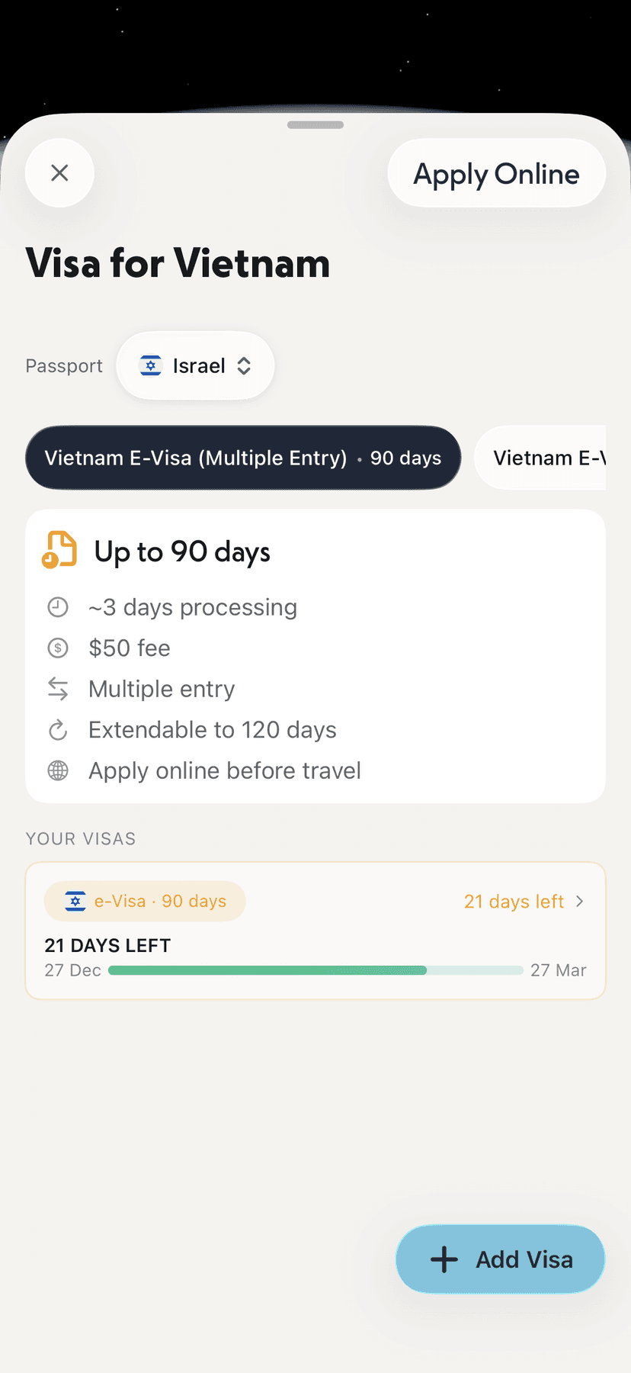Click the visa validity progress bar
Screen dimensions: 631x1373
click(315, 970)
